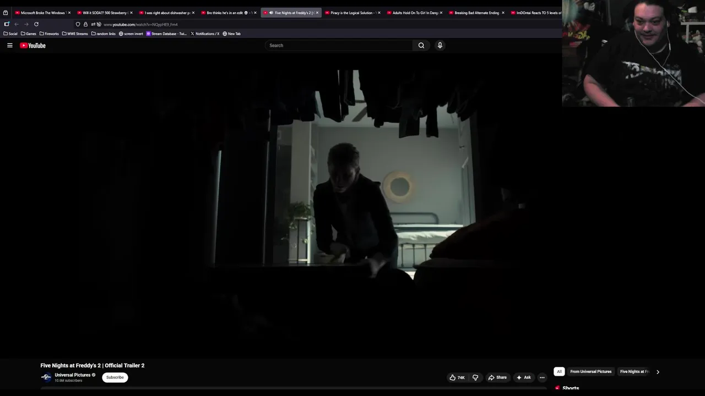
Task: Mute audio icon on Freddy's tab
Action: pos(271,13)
